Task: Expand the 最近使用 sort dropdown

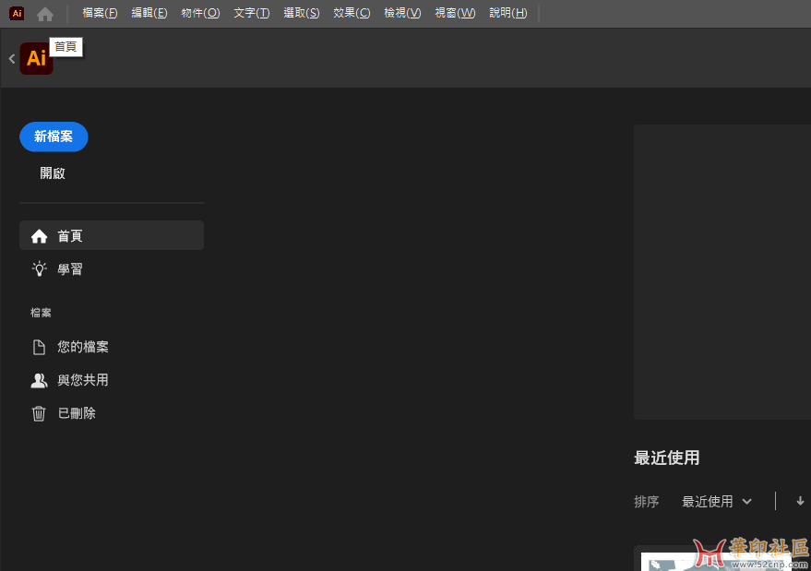Action: [716, 502]
